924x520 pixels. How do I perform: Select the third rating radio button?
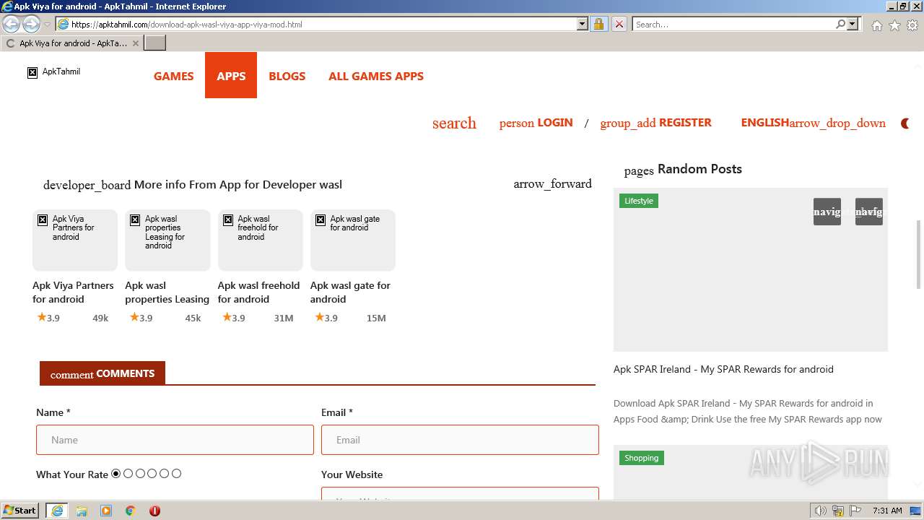point(141,474)
